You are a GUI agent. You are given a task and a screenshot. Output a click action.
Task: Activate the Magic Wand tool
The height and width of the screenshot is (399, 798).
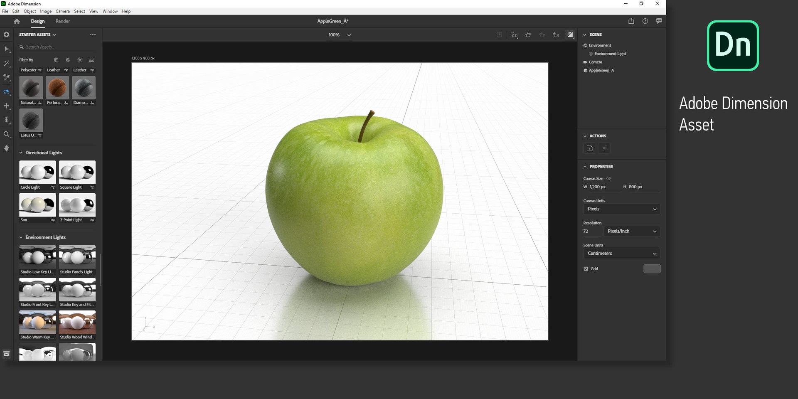[x=6, y=64]
